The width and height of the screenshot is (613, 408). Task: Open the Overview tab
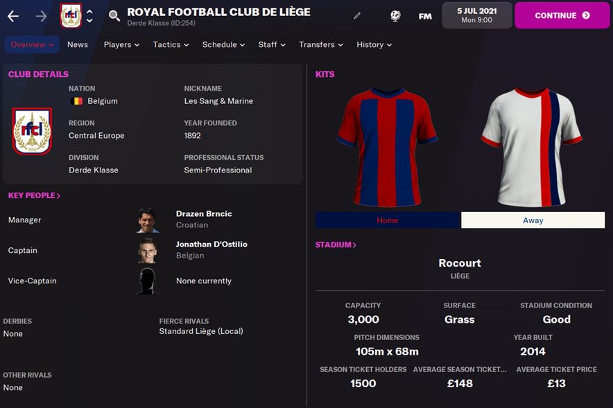point(32,44)
